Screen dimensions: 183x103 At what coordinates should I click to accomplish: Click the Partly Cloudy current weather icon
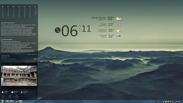(119, 19)
